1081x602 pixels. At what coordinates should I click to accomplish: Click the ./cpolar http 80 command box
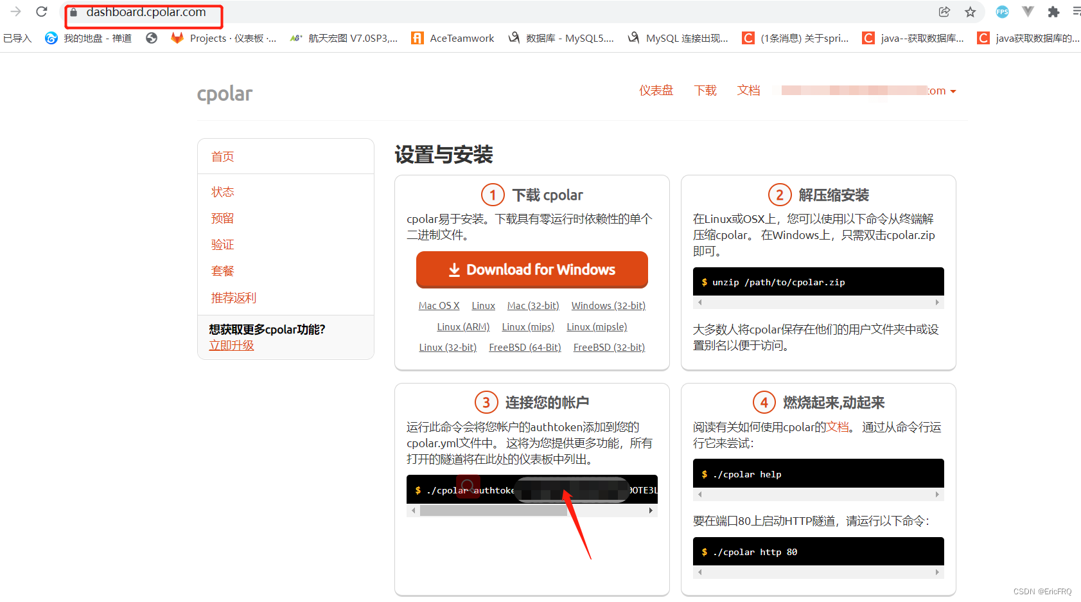(818, 552)
